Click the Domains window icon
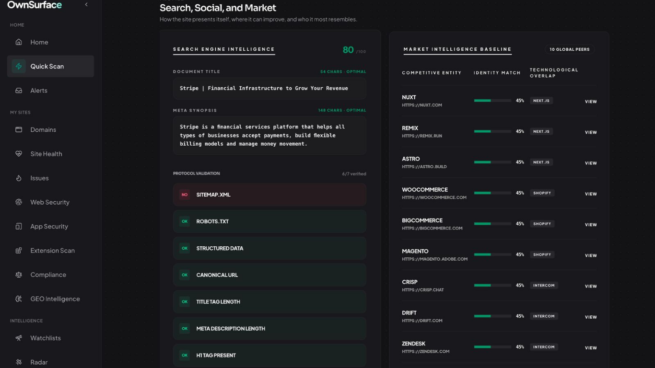 tap(19, 130)
